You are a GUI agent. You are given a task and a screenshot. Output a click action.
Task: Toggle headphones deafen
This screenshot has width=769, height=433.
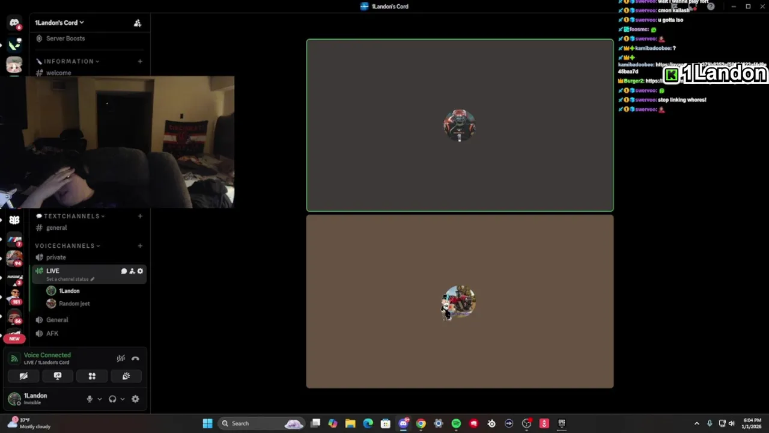click(112, 399)
